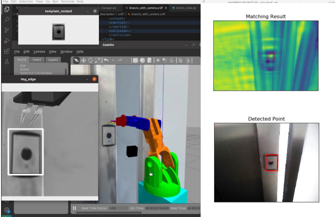Select Gazebo arrow selection mode tool
This screenshot has width=335, height=217.
click(x=76, y=61)
